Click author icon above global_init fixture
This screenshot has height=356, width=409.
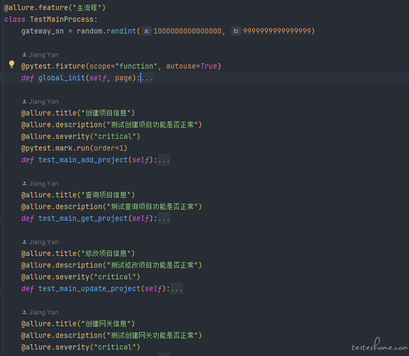coord(24,55)
